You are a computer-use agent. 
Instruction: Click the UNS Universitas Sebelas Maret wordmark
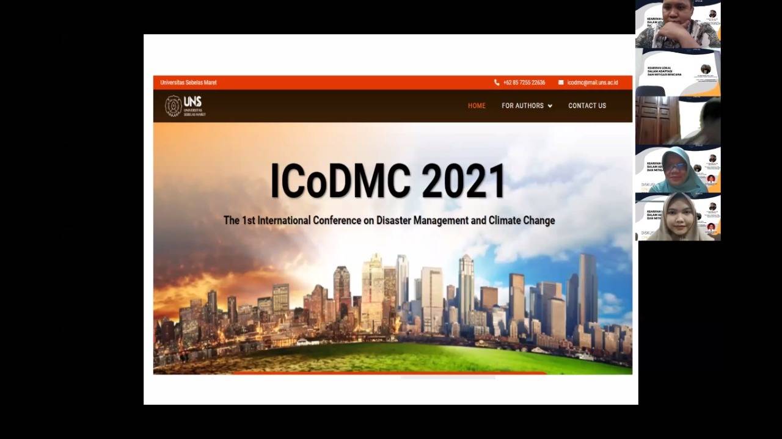(x=194, y=106)
